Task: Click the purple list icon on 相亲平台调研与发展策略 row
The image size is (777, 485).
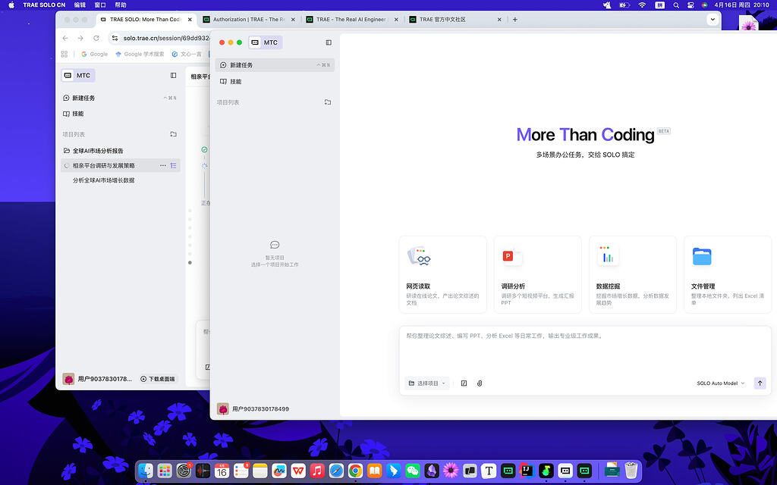Action: click(x=174, y=165)
